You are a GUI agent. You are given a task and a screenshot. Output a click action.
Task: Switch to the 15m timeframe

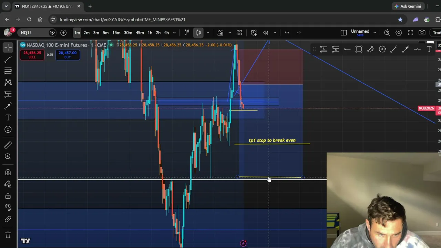pyautogui.click(x=116, y=33)
